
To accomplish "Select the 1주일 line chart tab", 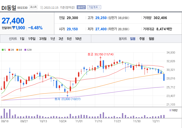I will [32, 39].
